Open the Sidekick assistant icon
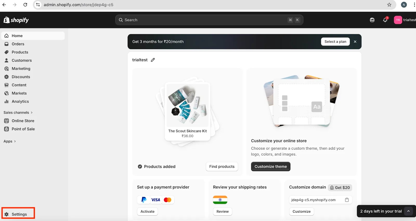416x221 pixels. pyautogui.click(x=372, y=20)
